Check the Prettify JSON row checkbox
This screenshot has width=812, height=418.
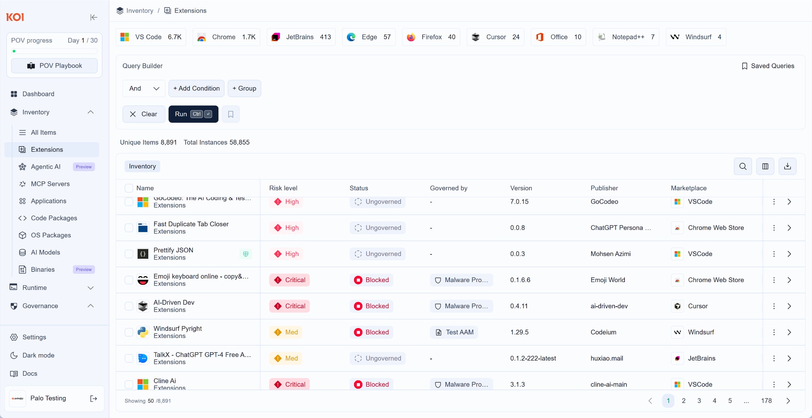click(x=129, y=254)
